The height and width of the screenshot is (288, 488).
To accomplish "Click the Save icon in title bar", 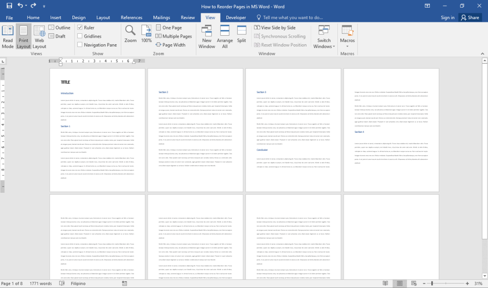I will tap(9, 6).
